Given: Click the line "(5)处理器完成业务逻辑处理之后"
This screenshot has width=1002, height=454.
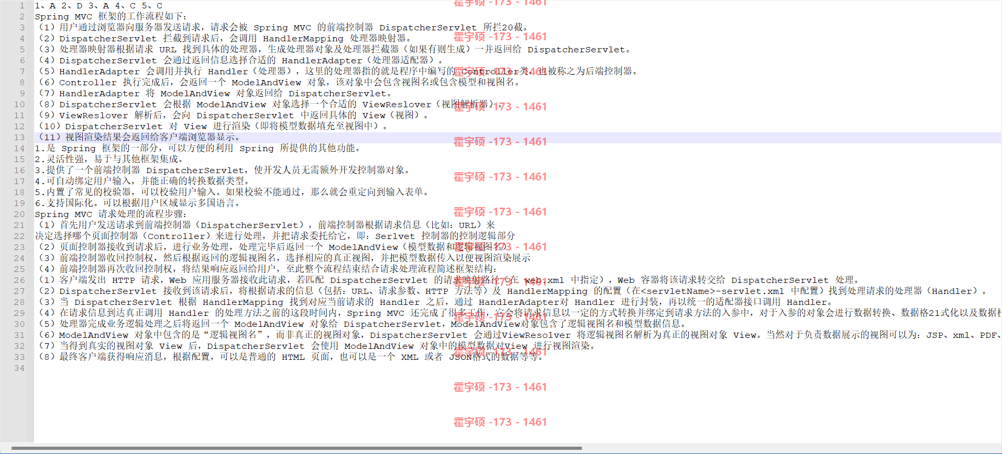Looking at the screenshot, I should (361, 324).
